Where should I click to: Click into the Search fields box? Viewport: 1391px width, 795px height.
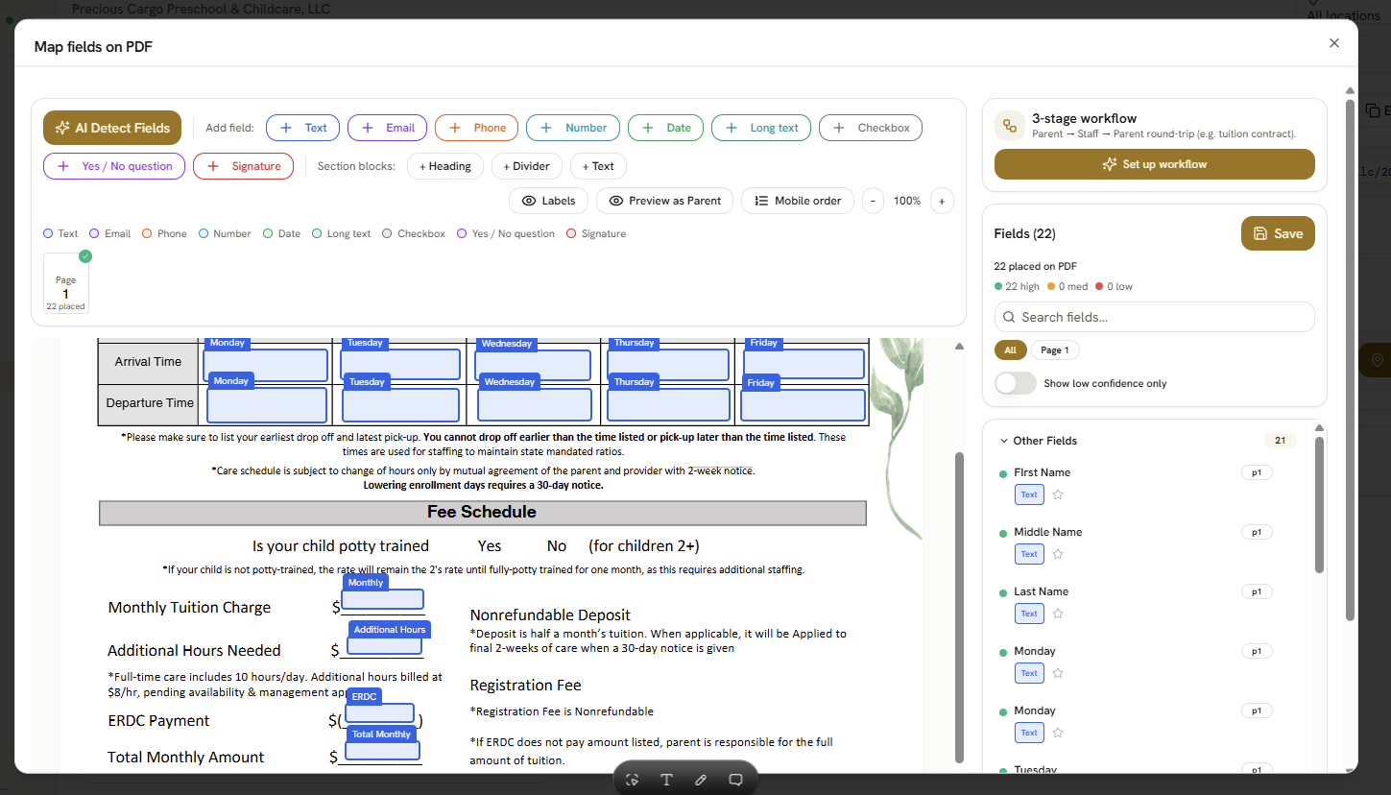tap(1155, 317)
